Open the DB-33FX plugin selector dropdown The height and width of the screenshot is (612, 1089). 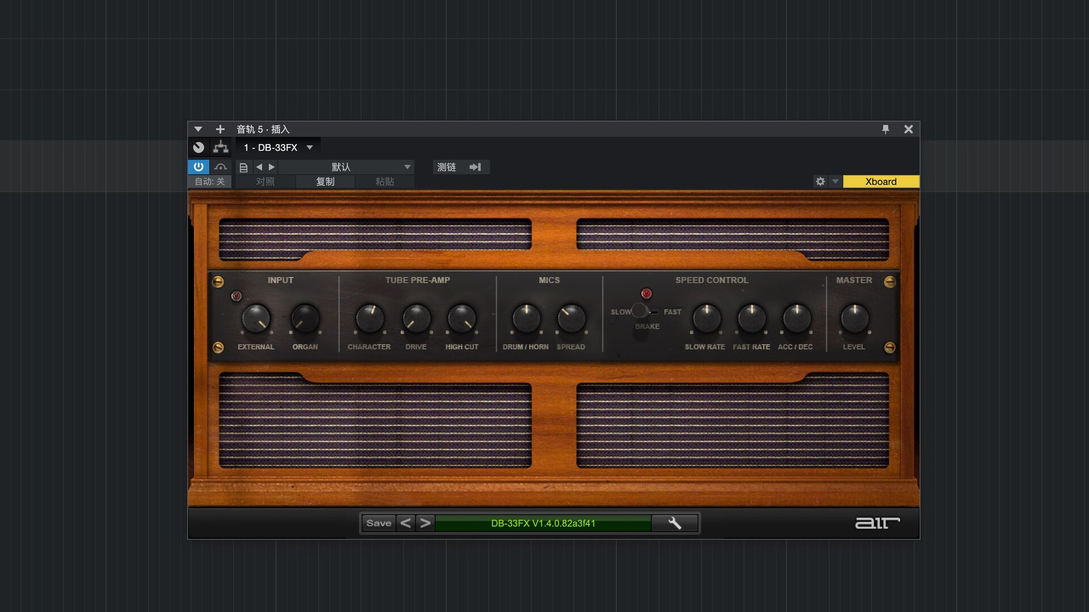[276, 147]
